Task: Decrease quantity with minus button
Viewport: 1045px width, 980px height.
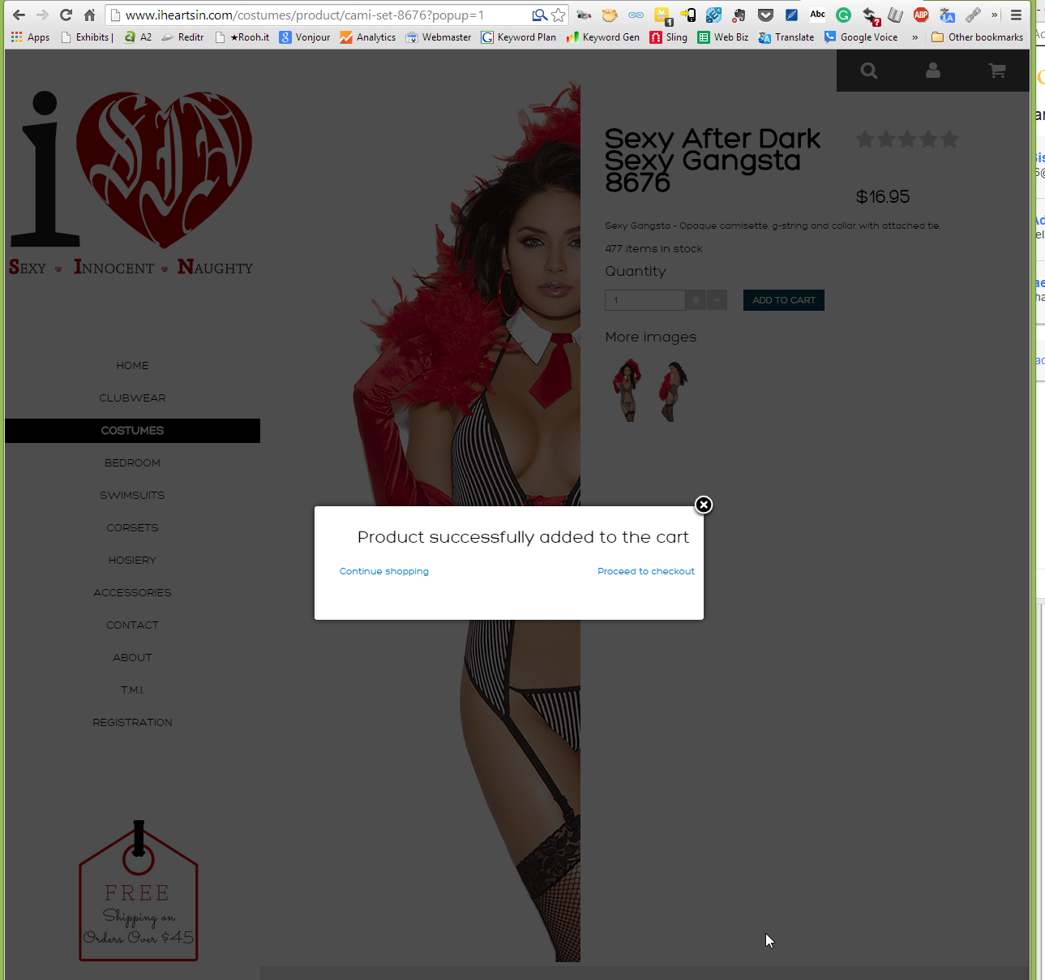Action: point(717,300)
